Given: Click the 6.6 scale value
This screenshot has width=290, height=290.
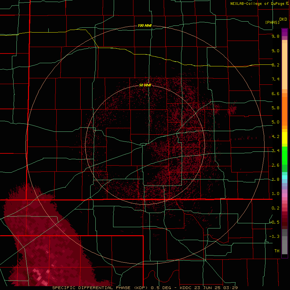Looking at the screenshot, I should [x=275, y=93].
